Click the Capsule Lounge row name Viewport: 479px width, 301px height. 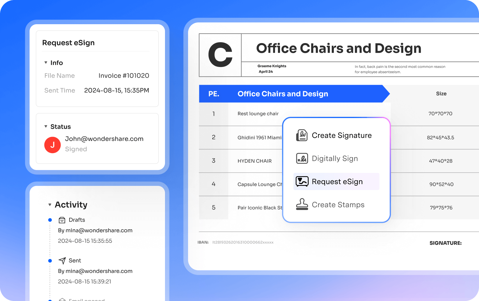(260, 184)
